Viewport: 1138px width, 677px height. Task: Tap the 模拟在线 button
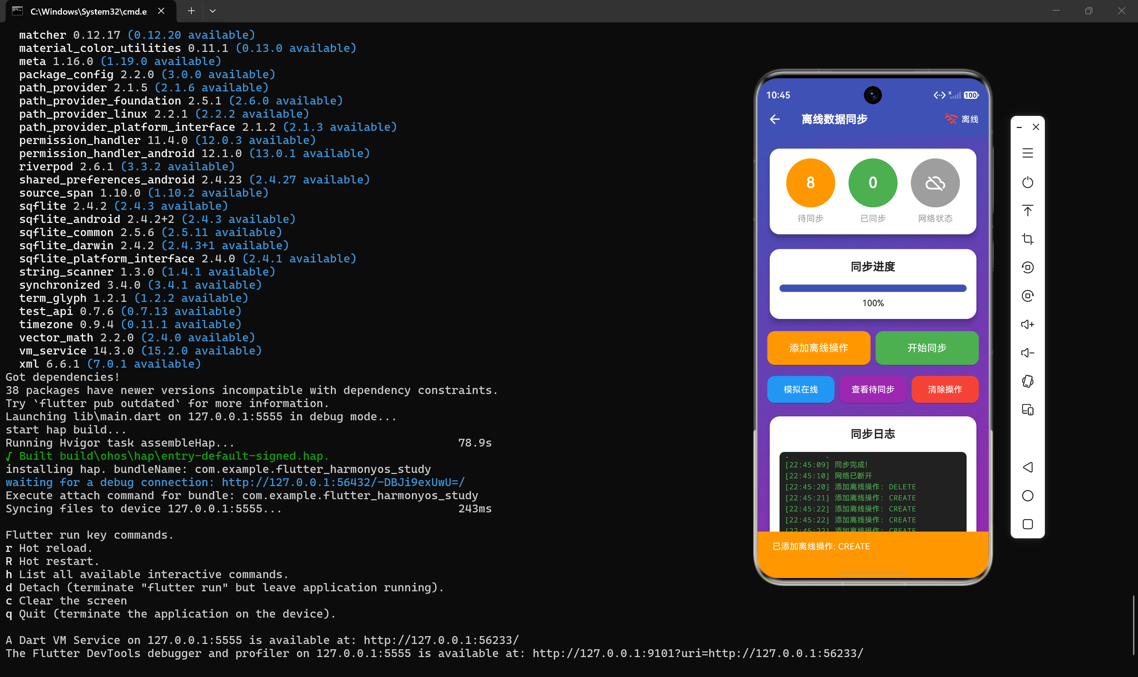tap(801, 389)
